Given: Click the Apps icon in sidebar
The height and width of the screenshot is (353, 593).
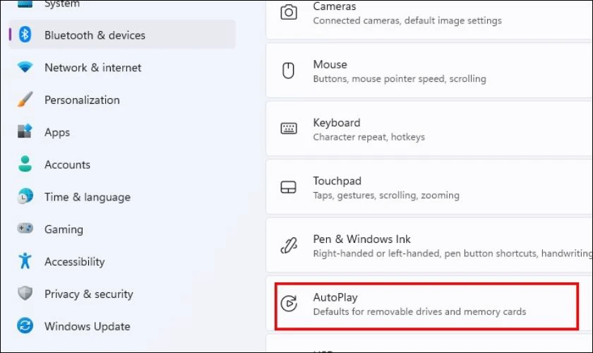Looking at the screenshot, I should click(25, 132).
